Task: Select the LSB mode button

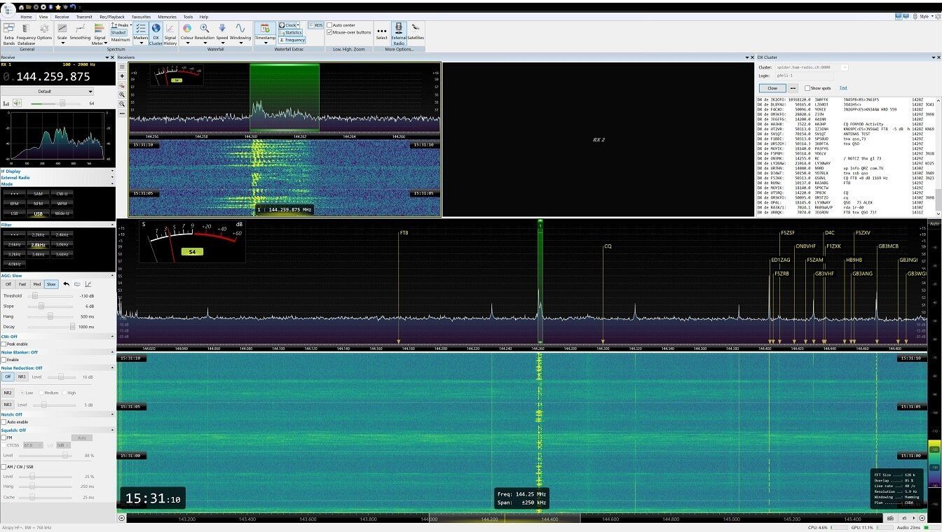Action: click(13, 213)
